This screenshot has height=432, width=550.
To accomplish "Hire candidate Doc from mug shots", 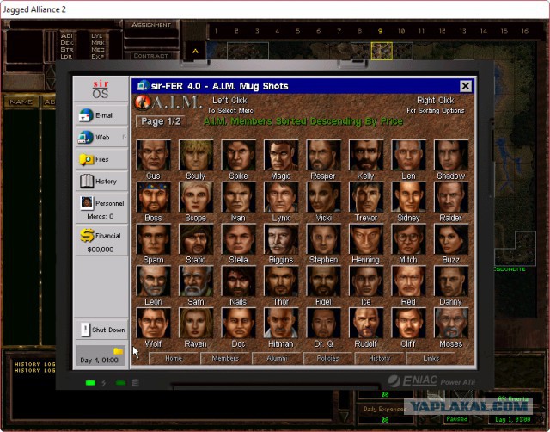I will tap(238, 323).
